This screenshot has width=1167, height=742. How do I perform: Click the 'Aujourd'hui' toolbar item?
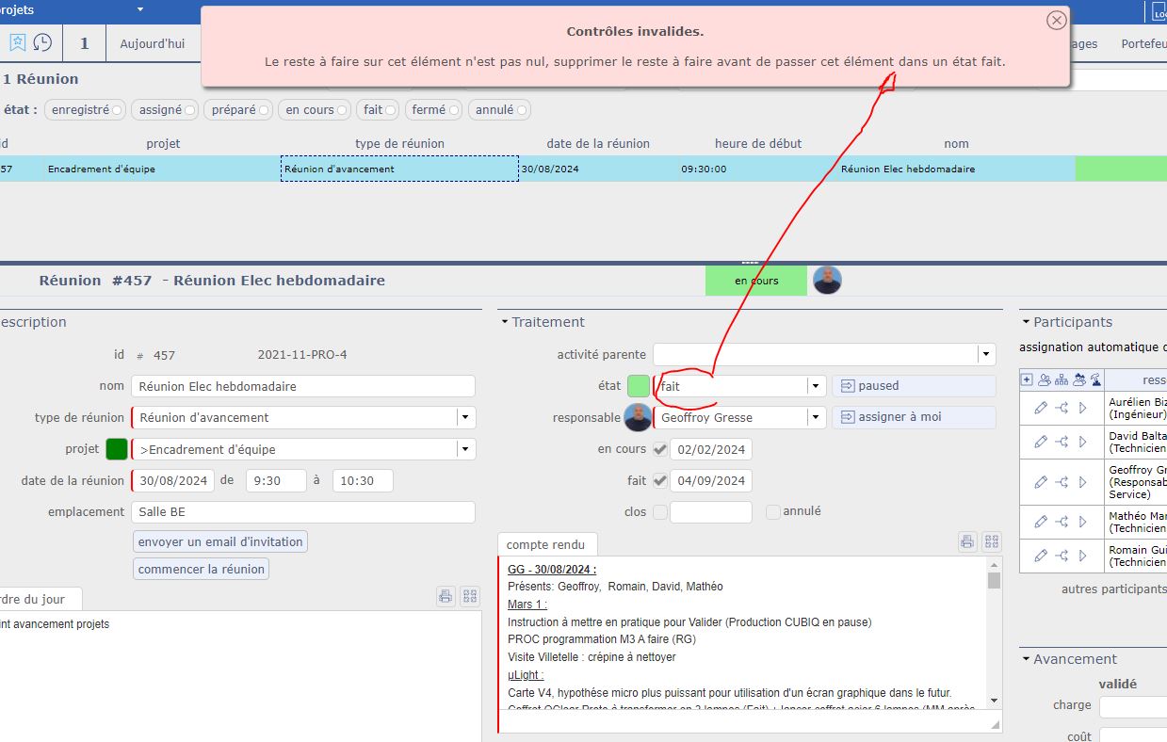pyautogui.click(x=153, y=43)
